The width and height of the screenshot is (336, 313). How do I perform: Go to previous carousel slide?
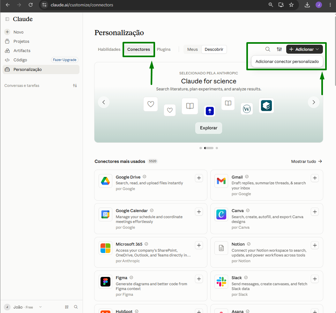coord(104,102)
